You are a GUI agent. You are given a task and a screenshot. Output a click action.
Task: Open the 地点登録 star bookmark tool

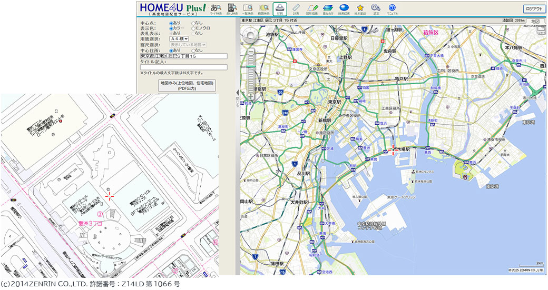pyautogui.click(x=360, y=9)
